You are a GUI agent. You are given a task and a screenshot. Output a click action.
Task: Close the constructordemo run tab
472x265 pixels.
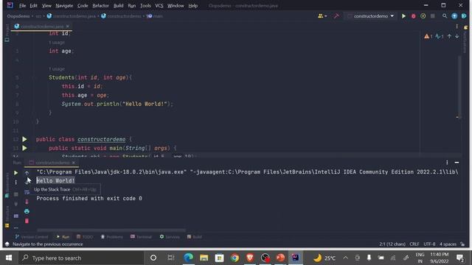pyautogui.click(x=74, y=163)
